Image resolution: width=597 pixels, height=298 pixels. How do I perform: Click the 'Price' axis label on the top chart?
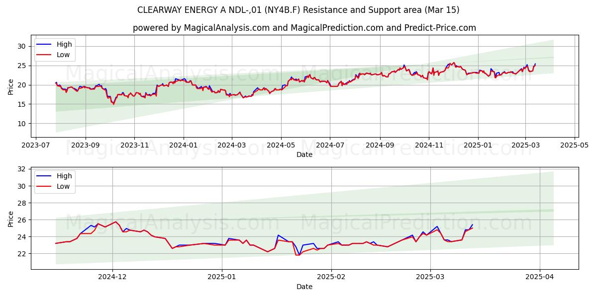pyautogui.click(x=11, y=86)
